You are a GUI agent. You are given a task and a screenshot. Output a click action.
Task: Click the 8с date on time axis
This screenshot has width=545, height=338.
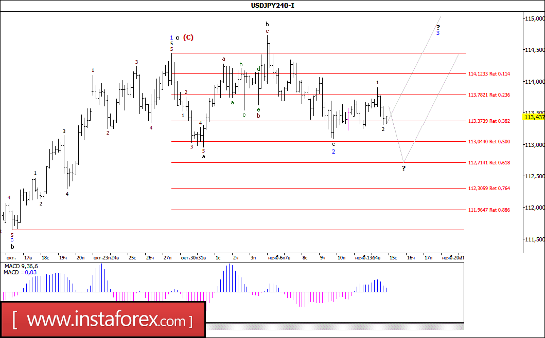point(305,258)
